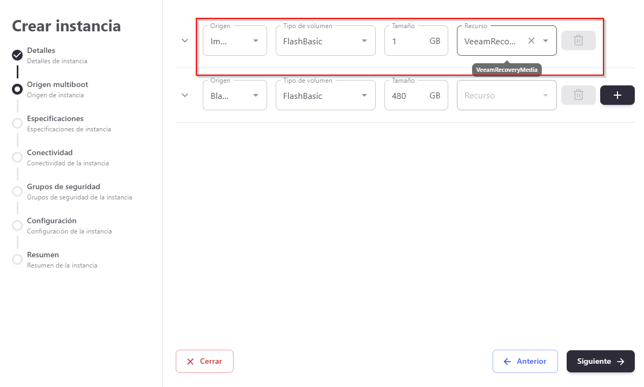Click the Siguiente button
The height and width of the screenshot is (387, 644).
pyautogui.click(x=600, y=362)
